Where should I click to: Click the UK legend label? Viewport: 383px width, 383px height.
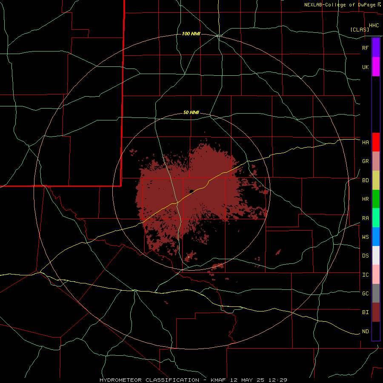pyautogui.click(x=365, y=67)
